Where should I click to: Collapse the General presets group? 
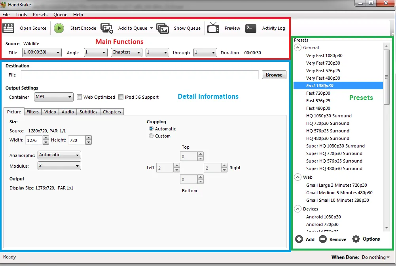(x=298, y=47)
